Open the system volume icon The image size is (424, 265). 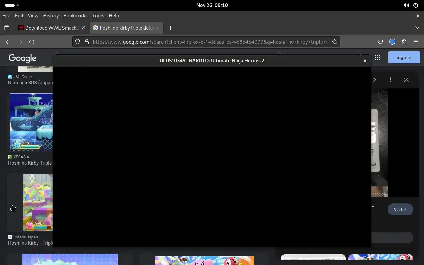[406, 5]
